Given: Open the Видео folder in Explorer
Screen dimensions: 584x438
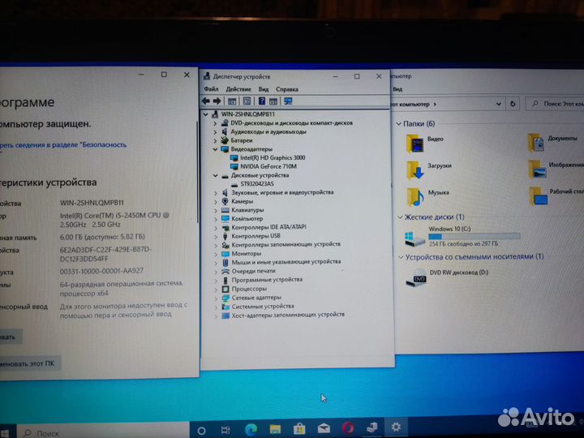Looking at the screenshot, I should coord(425,143).
